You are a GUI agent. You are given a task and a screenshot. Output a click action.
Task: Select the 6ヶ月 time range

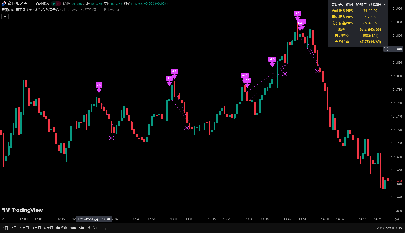[49, 228]
